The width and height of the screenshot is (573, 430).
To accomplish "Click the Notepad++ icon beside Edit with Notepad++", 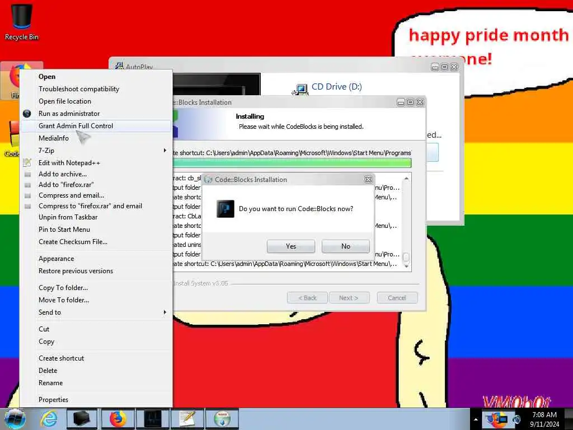I will (x=27, y=162).
